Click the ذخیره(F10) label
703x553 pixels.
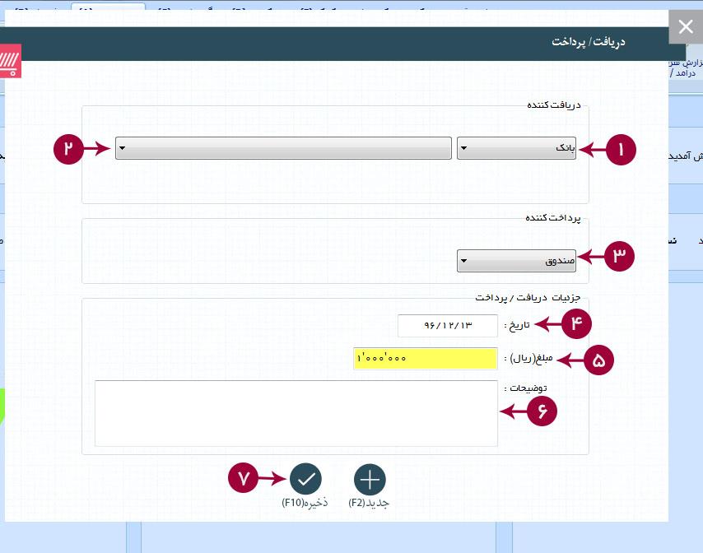305,503
